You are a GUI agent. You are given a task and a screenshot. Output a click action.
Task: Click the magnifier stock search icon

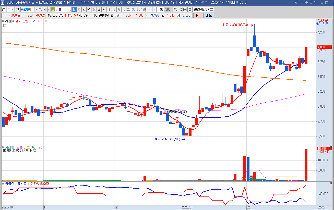coord(40,9)
